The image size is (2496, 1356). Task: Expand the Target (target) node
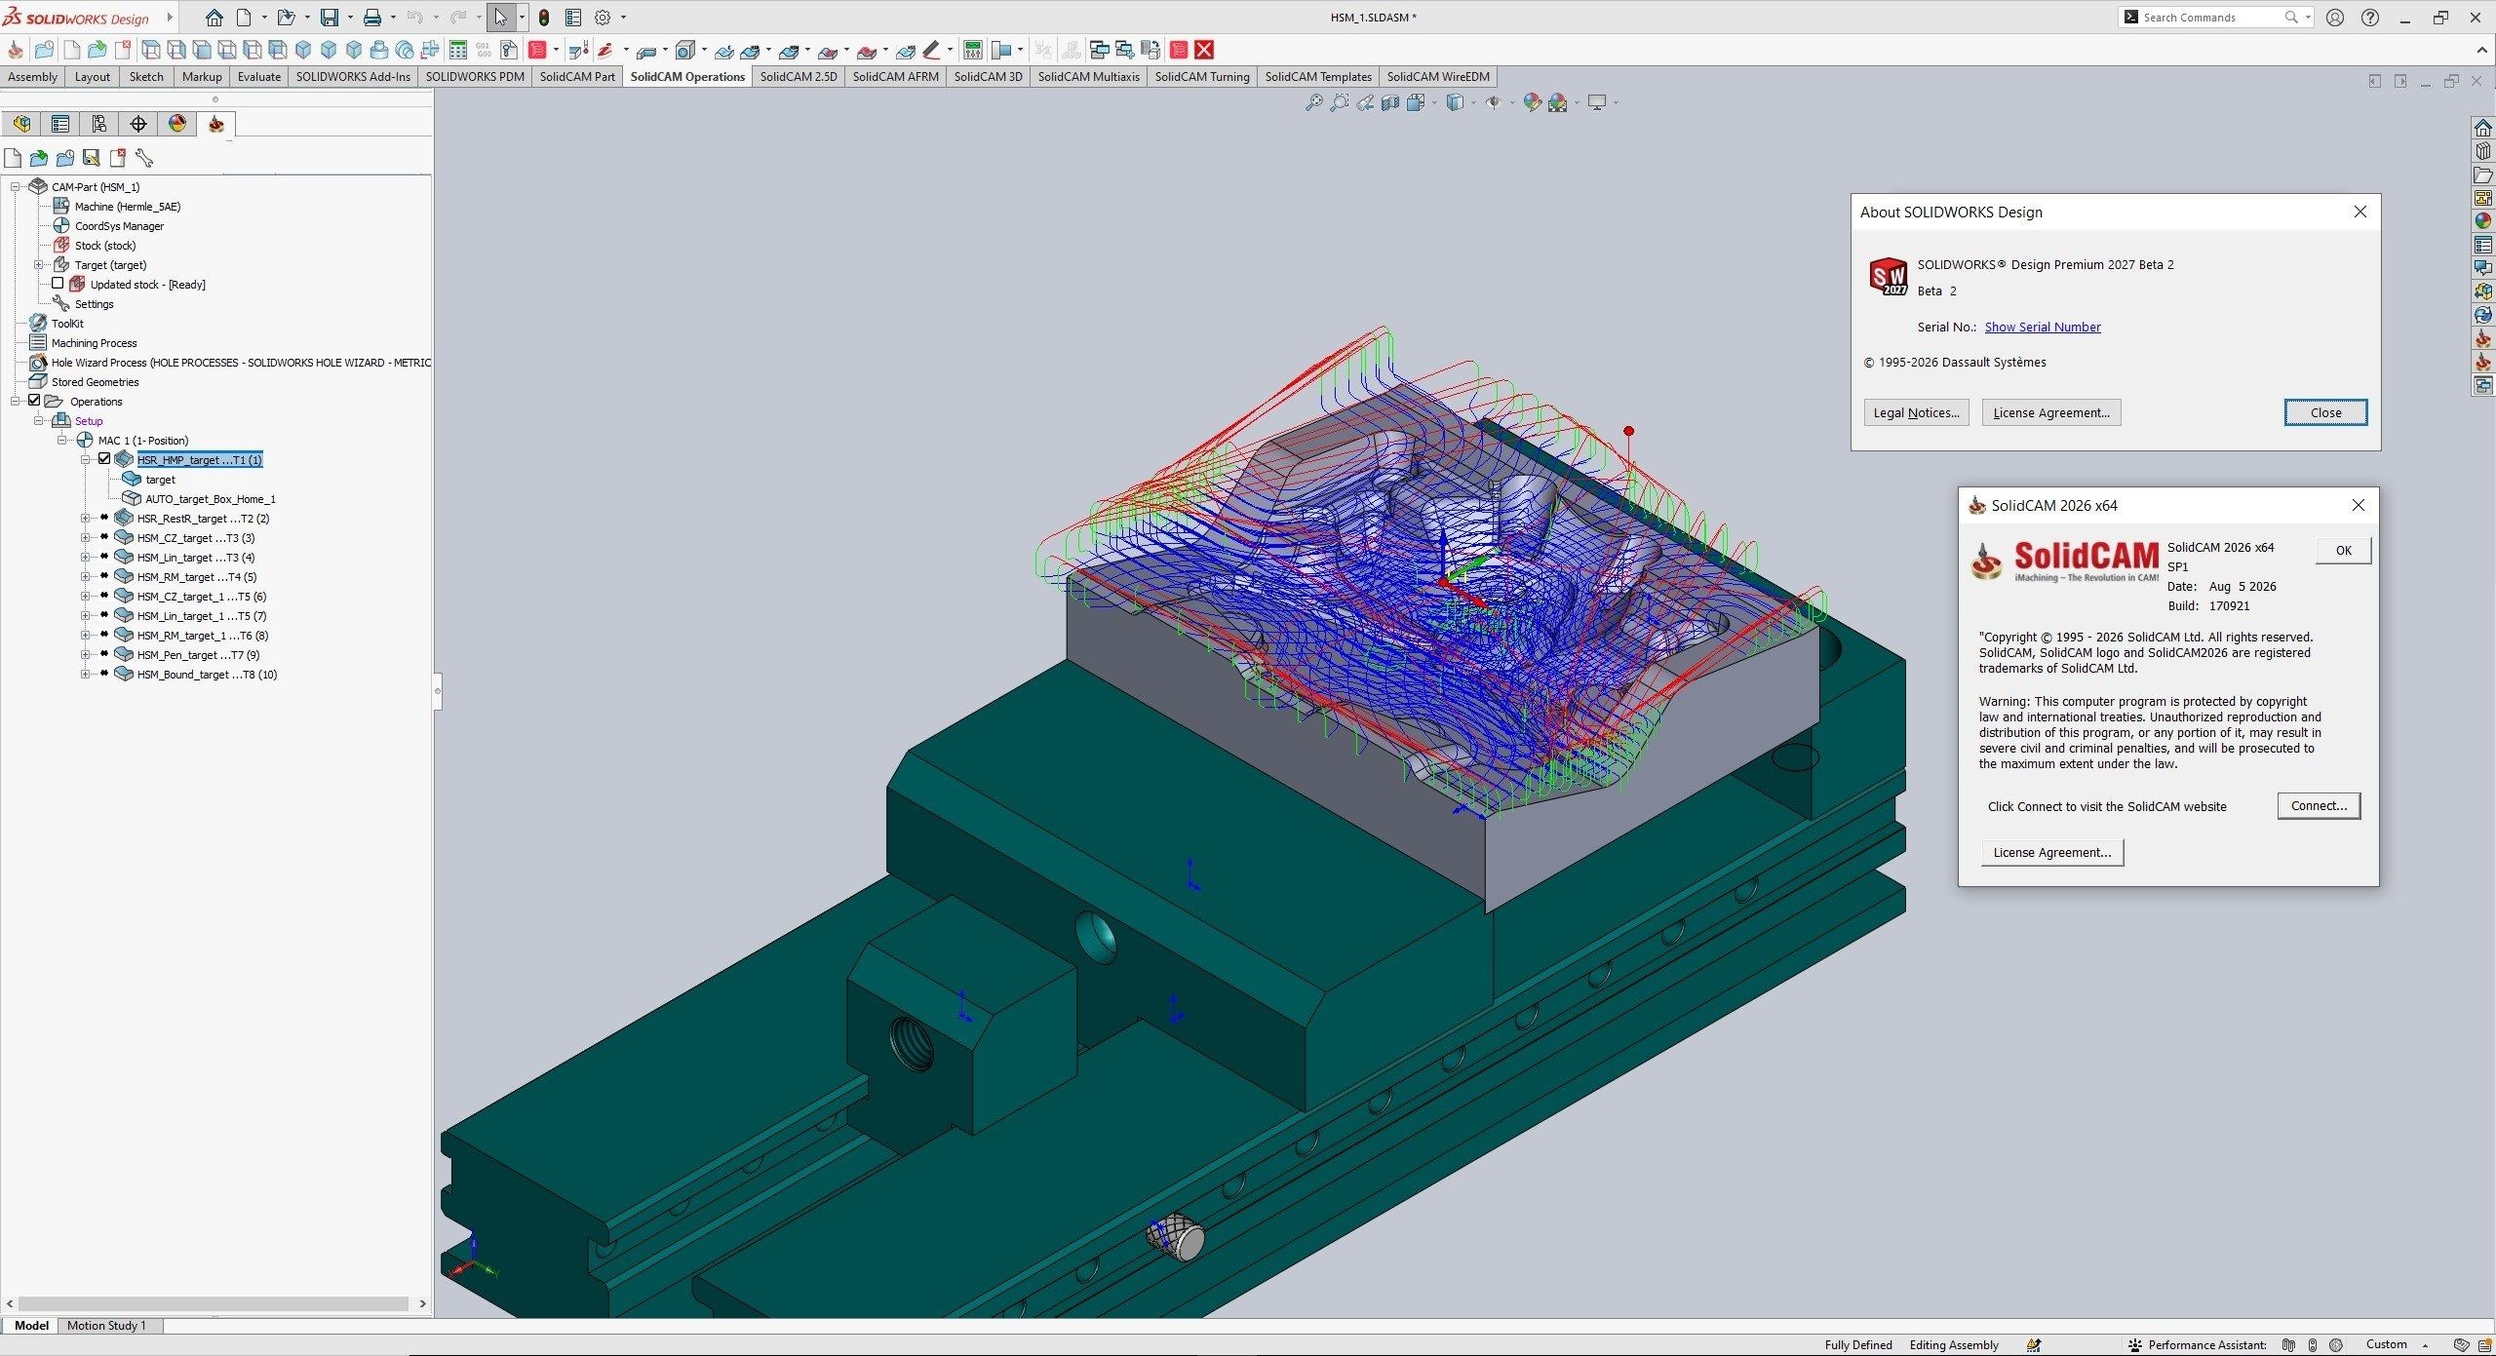(x=39, y=264)
